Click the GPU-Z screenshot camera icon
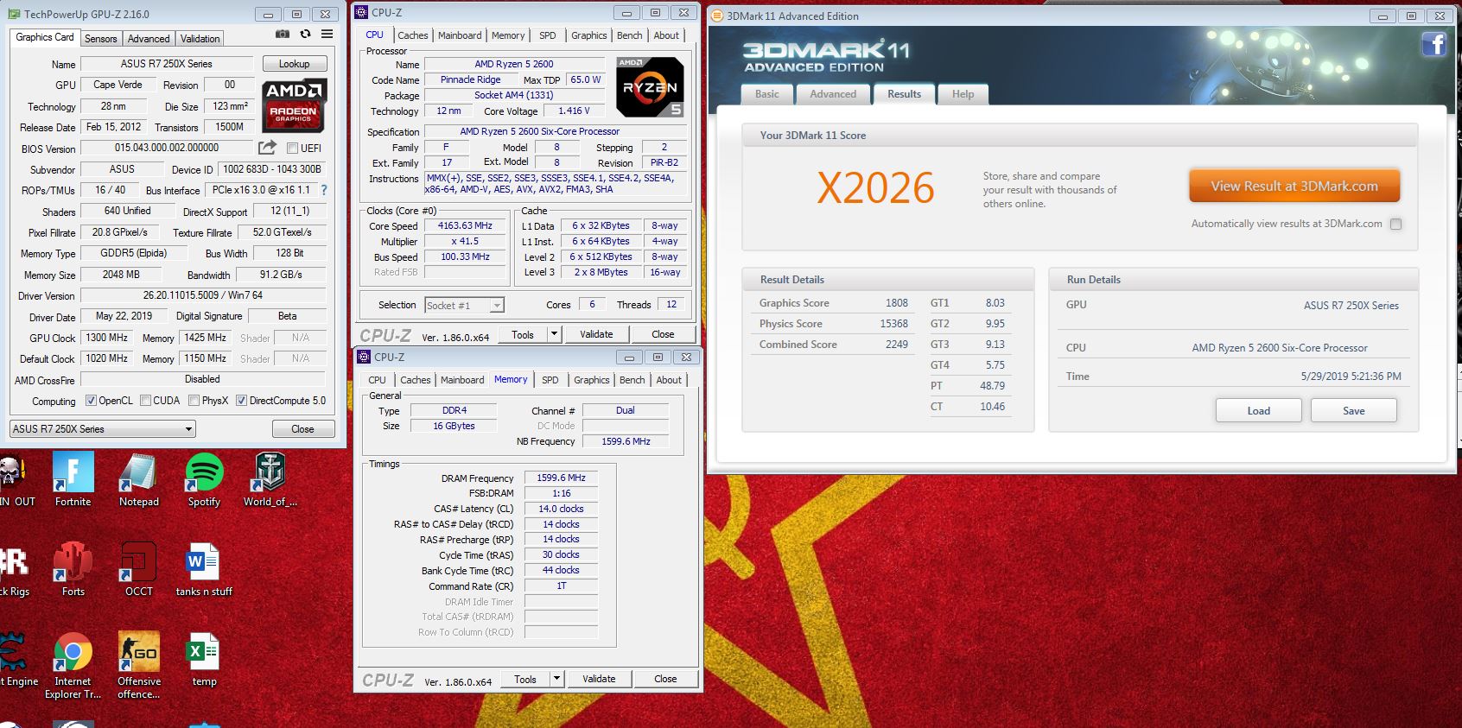1462x728 pixels. point(283,35)
